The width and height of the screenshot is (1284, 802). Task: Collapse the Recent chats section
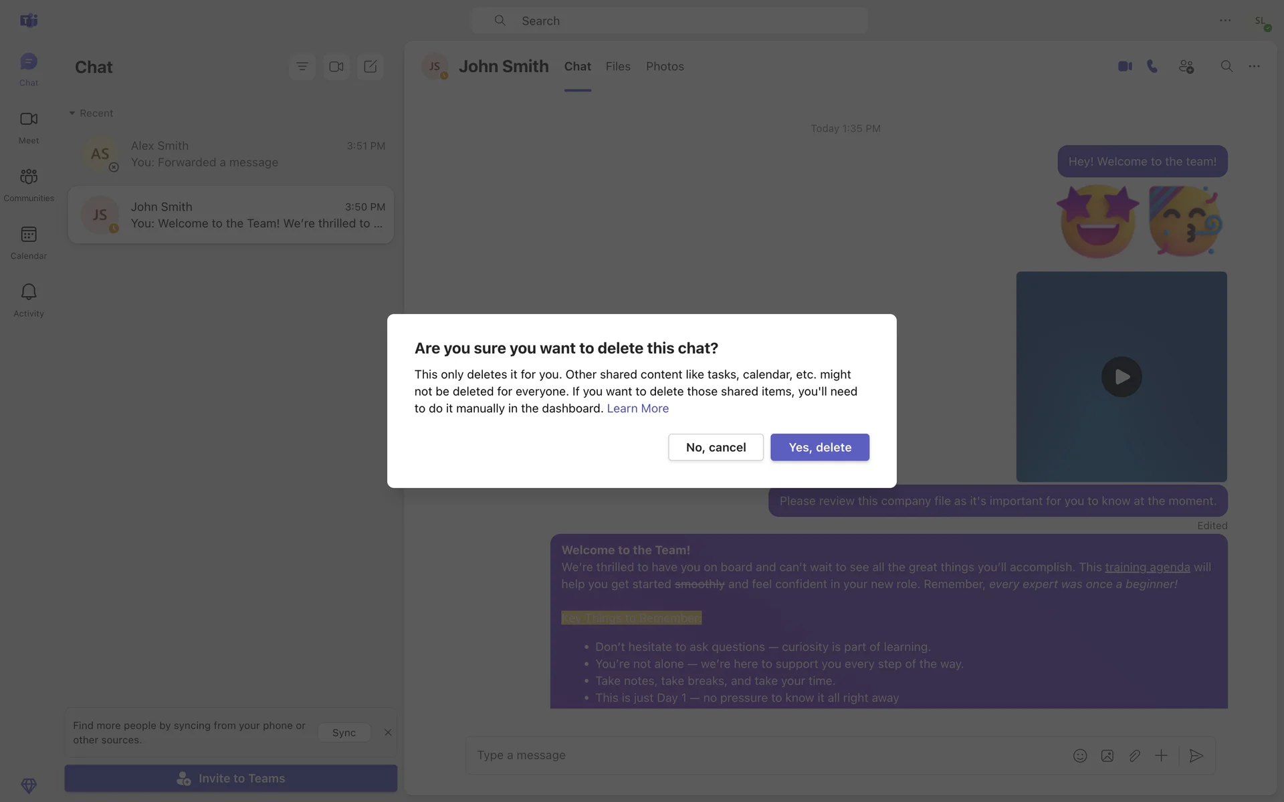72,113
